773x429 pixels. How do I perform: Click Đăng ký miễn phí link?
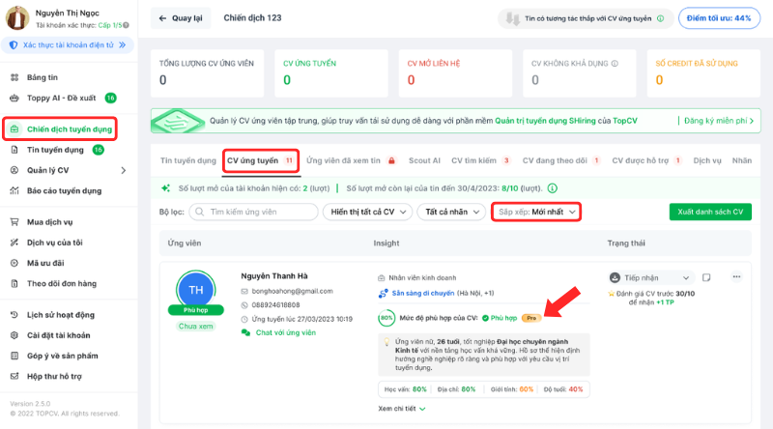click(719, 121)
